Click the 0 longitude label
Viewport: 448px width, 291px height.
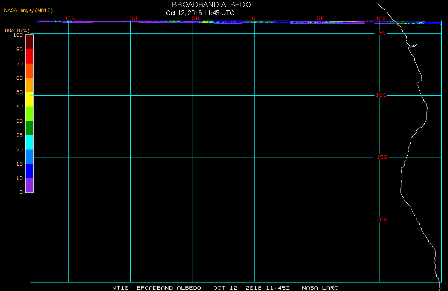[x=254, y=18]
